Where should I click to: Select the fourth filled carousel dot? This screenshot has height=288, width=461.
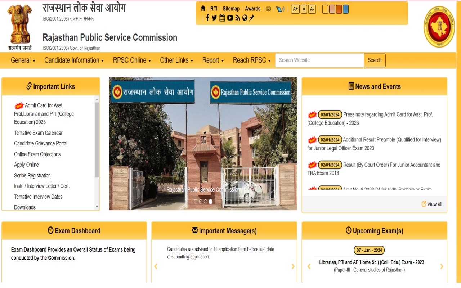click(211, 202)
